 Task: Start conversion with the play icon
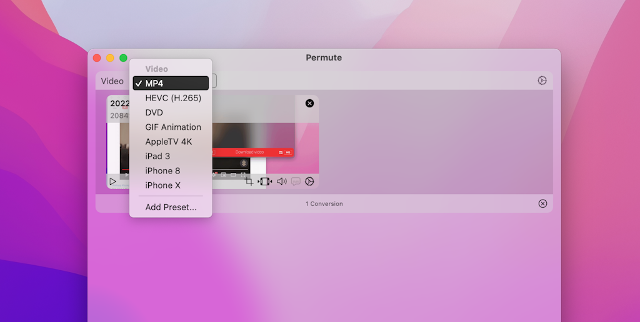pyautogui.click(x=112, y=182)
